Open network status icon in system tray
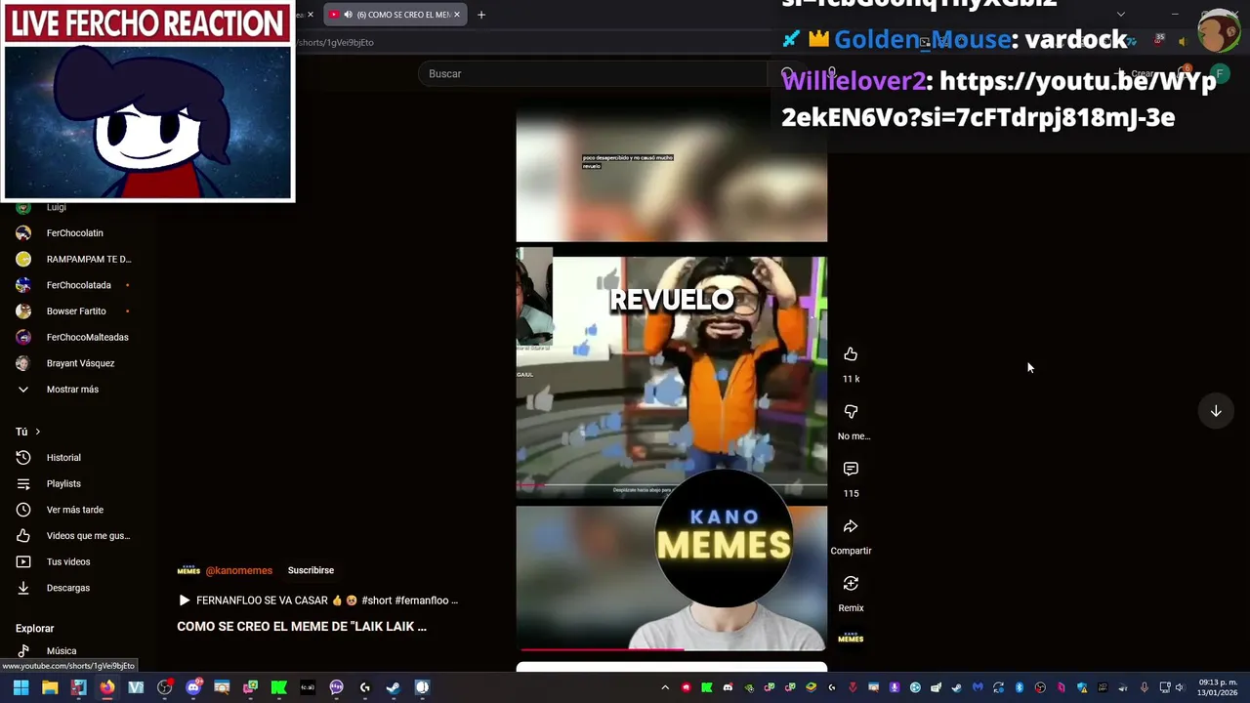Viewport: 1250px width, 703px height. [1164, 687]
